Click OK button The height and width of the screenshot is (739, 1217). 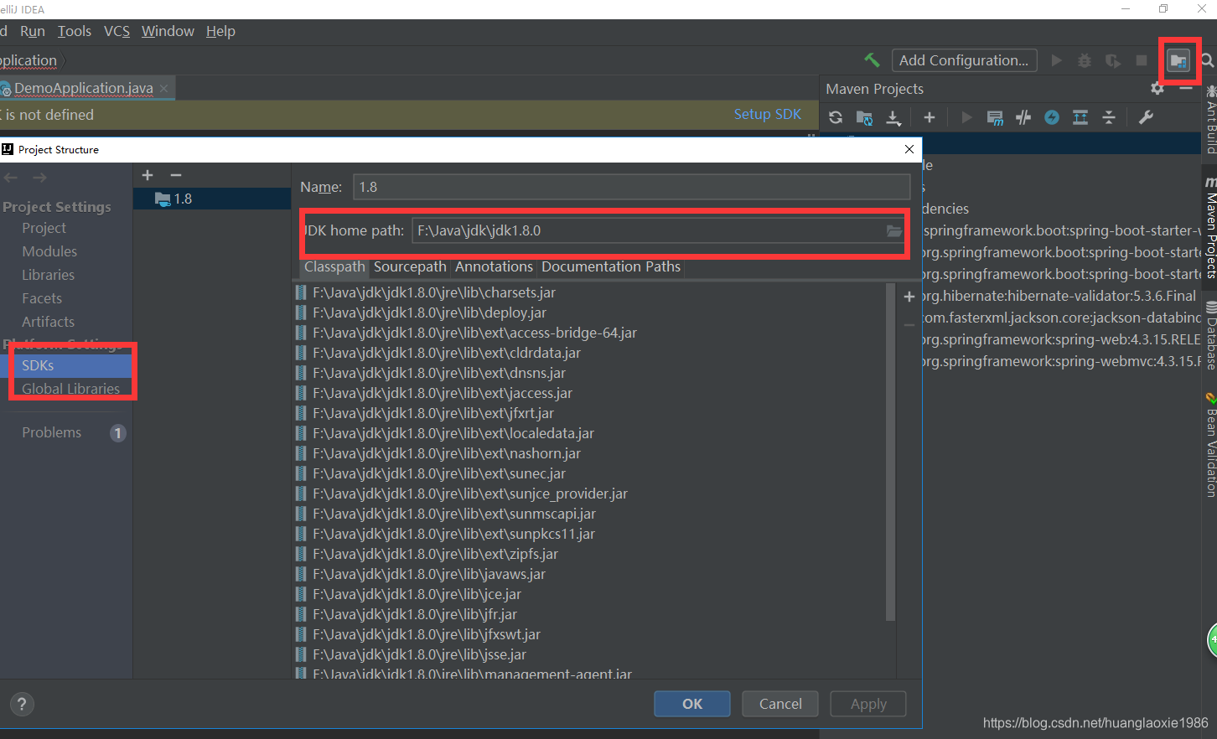click(692, 704)
